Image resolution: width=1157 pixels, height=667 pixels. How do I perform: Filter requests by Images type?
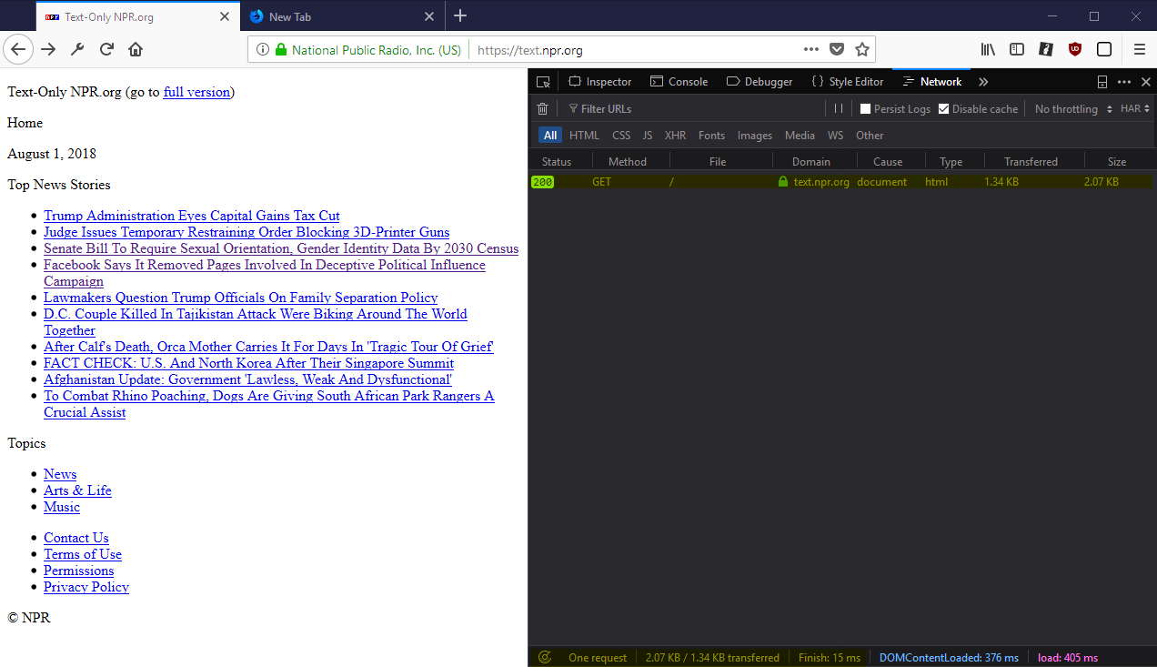[755, 136]
